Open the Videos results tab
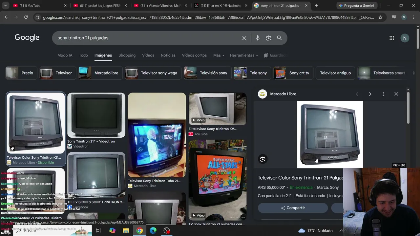Screen dimensions: 420x236 tap(148, 55)
